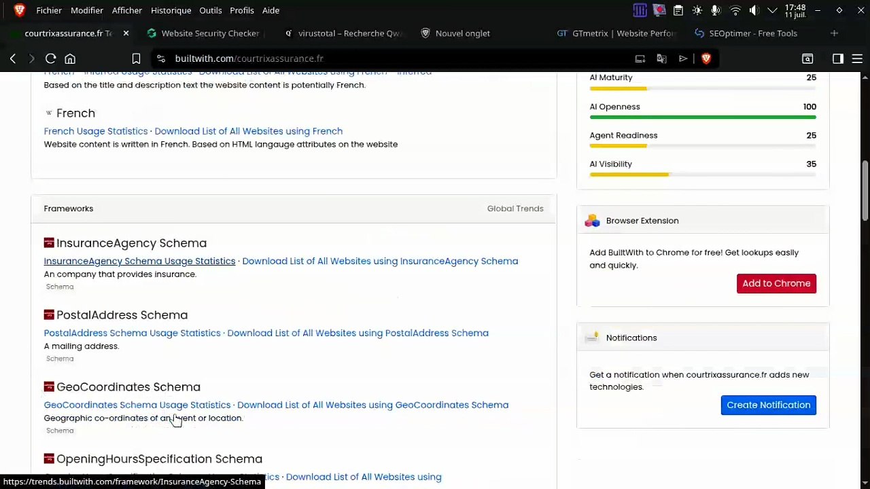Open Brave Shields panel

coord(706,59)
